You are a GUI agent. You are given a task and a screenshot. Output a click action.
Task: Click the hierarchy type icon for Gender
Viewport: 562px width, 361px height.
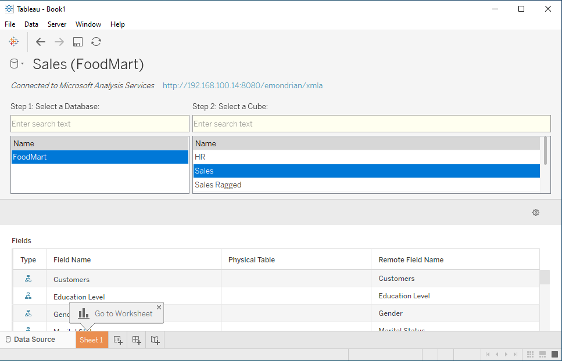click(x=28, y=313)
